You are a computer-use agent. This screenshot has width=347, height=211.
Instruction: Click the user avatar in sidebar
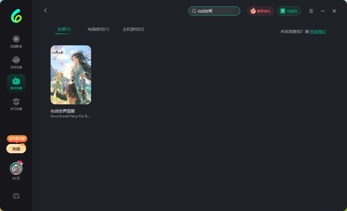(16, 168)
